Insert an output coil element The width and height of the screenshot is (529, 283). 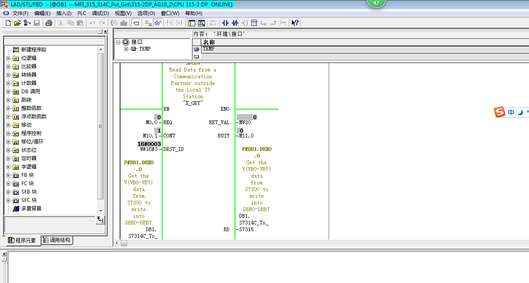245,23
